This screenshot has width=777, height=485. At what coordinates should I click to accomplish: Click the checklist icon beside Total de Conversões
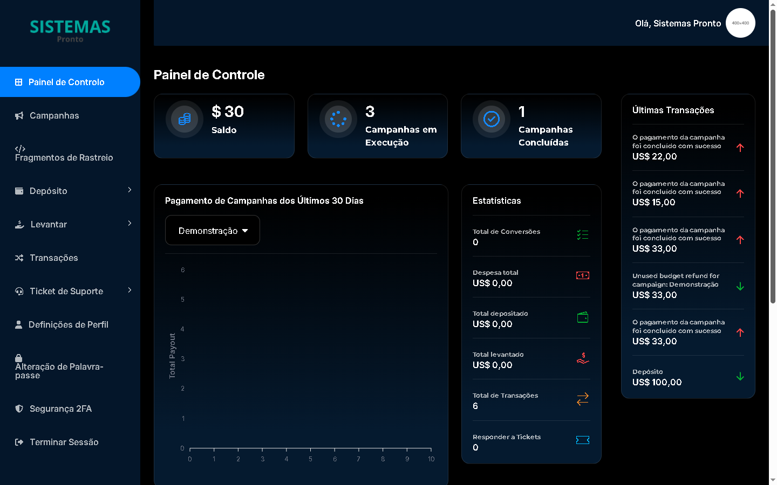pos(582,235)
